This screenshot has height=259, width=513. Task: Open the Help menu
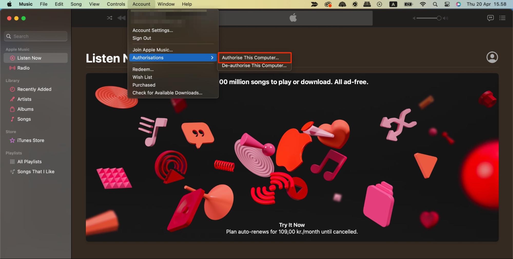187,4
